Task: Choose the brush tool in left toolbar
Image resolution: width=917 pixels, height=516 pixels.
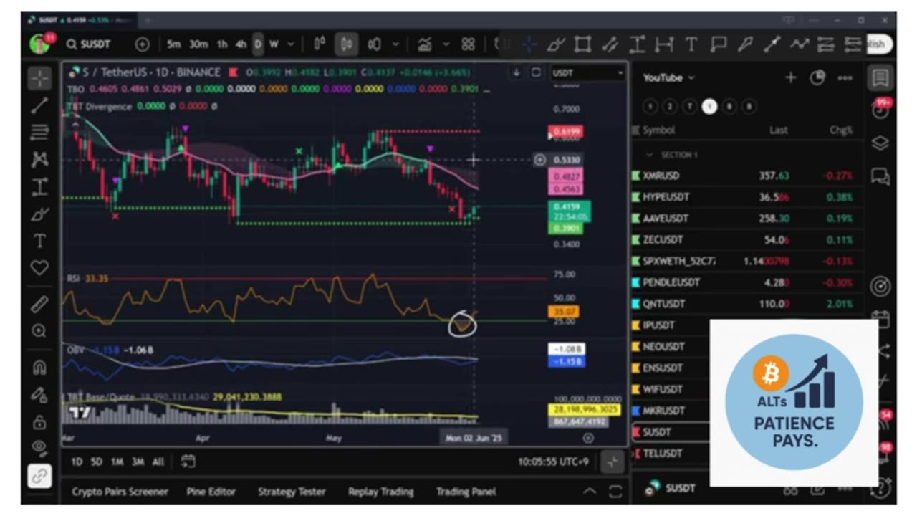Action: pos(40,214)
